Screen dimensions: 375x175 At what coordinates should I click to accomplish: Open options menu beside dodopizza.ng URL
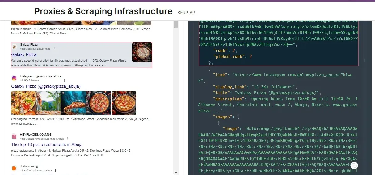(55, 170)
